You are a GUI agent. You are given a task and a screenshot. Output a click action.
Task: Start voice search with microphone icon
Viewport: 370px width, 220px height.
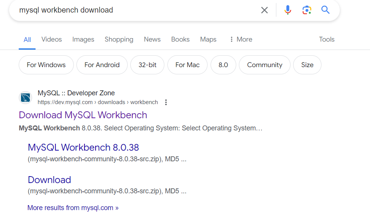288,10
